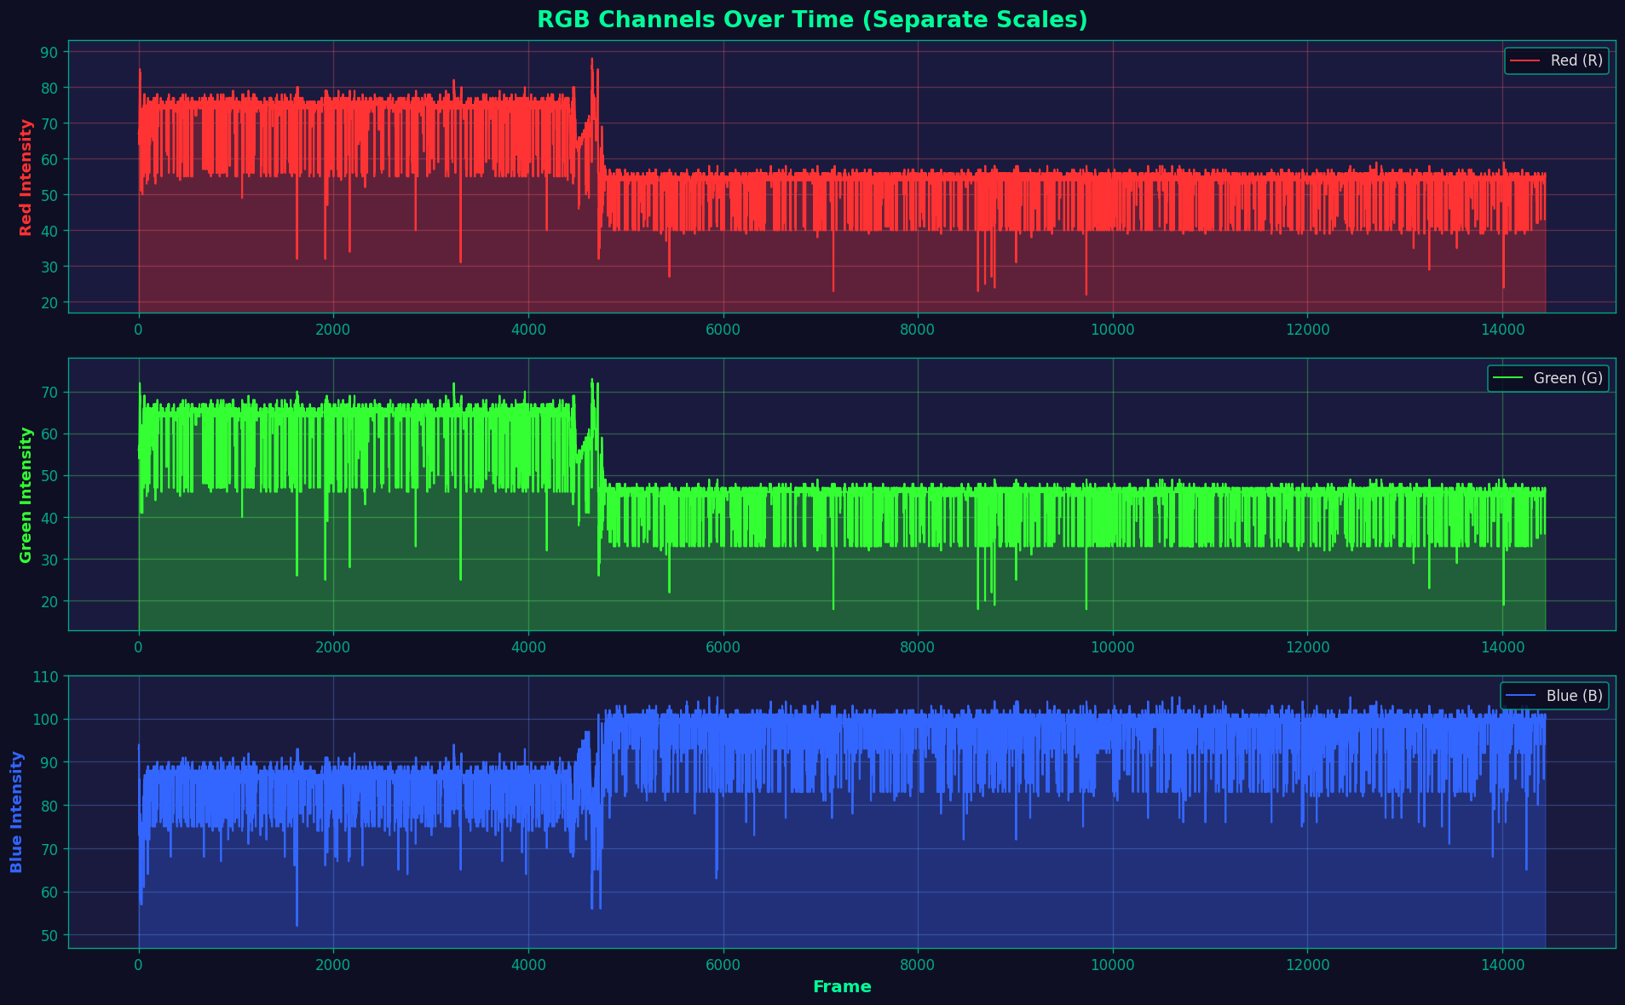Image resolution: width=1625 pixels, height=1005 pixels.
Task: Click the 40 tick on the Green Intensity axis
Action: (49, 518)
